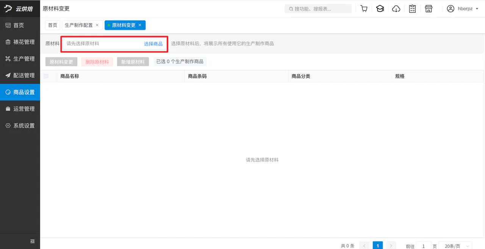Open 生产管理 in the sidebar

(x=20, y=59)
